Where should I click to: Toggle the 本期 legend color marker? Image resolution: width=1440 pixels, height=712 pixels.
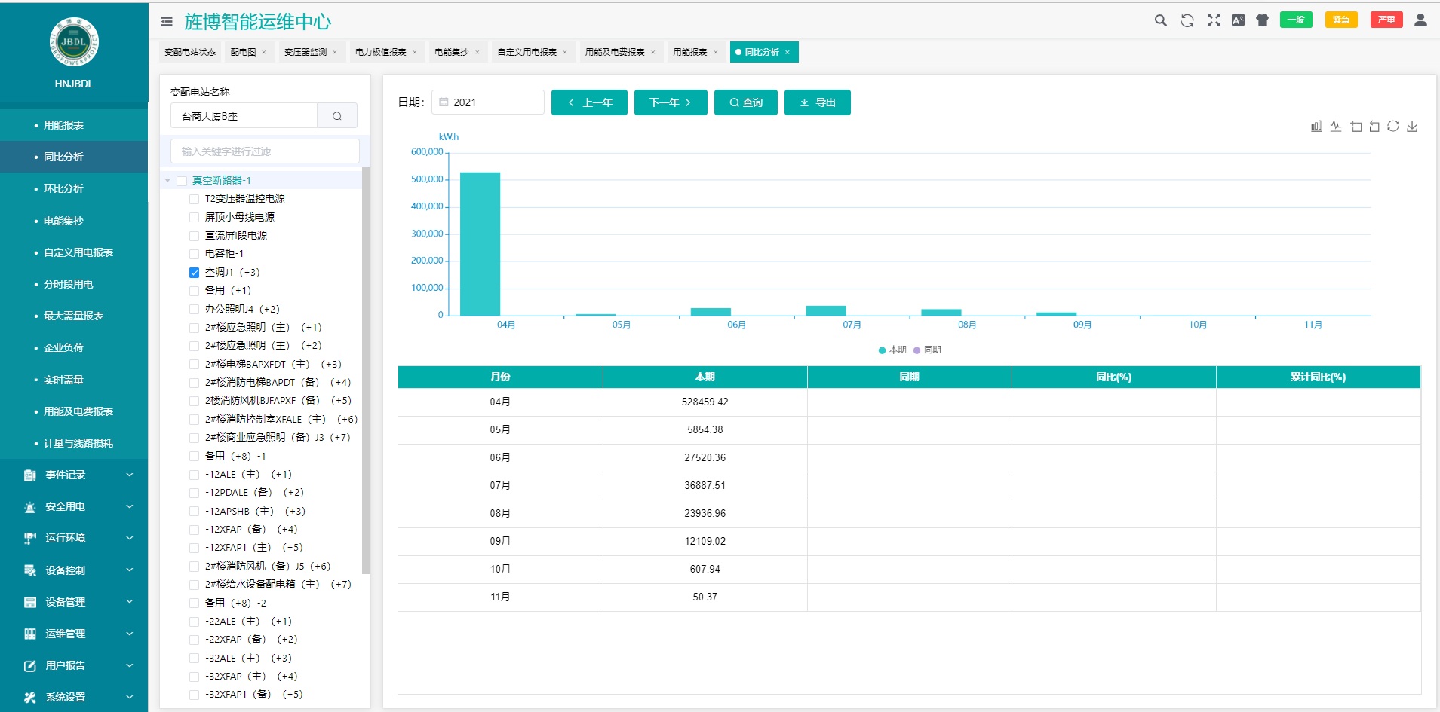(x=882, y=350)
